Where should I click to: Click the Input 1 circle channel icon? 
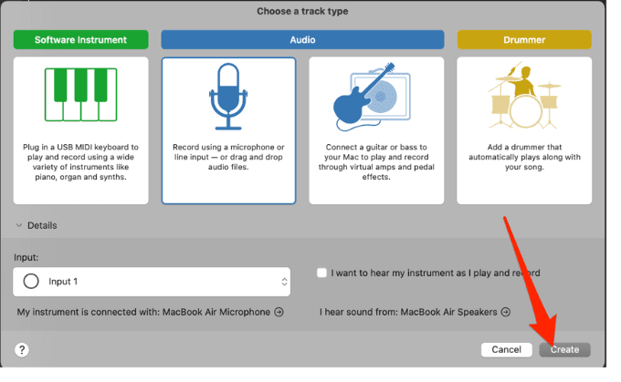(31, 282)
